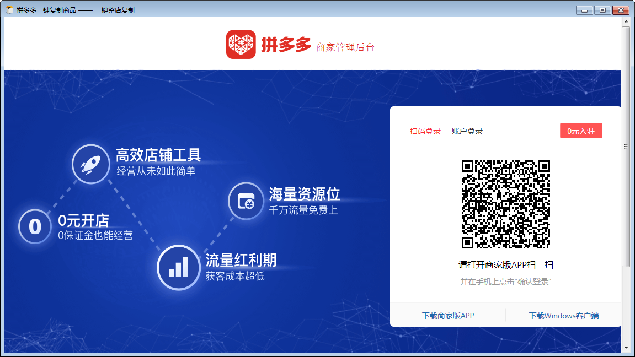Click the yen wallet icon for 海量资源位
The image size is (635, 357).
point(246,201)
